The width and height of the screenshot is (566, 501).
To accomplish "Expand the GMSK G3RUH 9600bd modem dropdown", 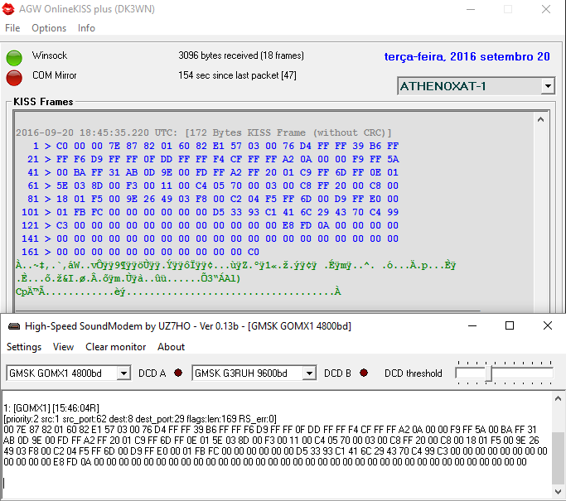I will tap(309, 373).
